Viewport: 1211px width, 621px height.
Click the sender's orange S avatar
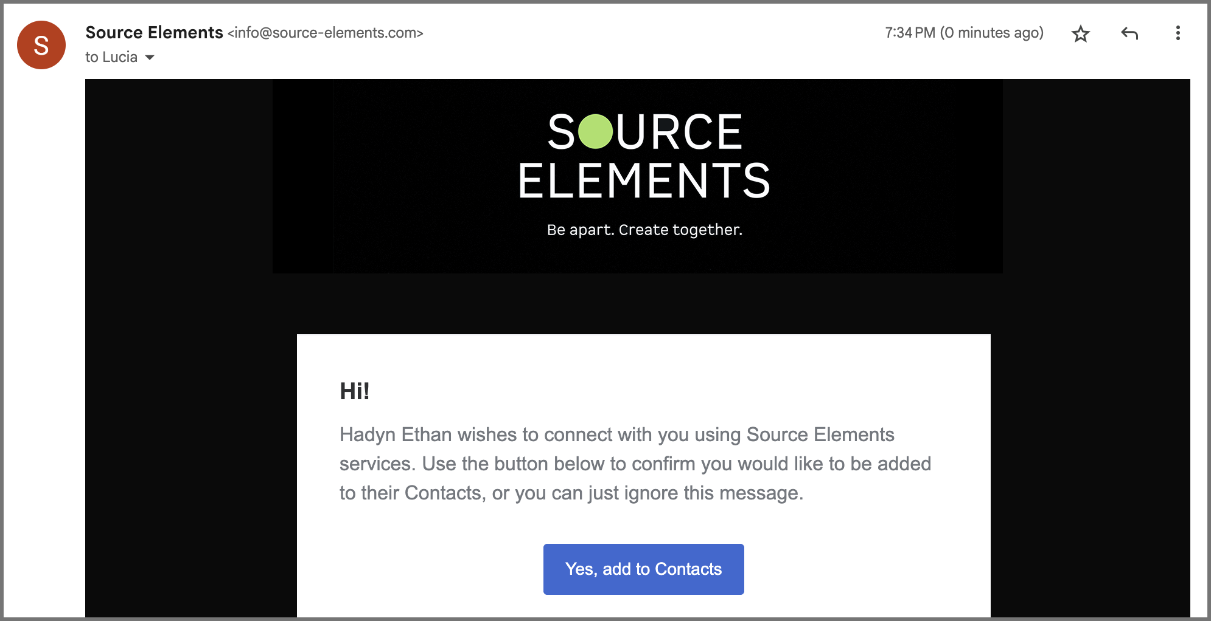click(41, 45)
